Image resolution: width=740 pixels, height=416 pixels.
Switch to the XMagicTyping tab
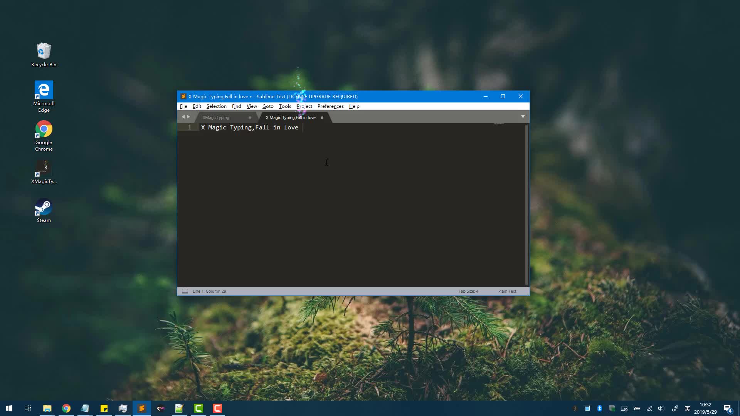pyautogui.click(x=216, y=117)
